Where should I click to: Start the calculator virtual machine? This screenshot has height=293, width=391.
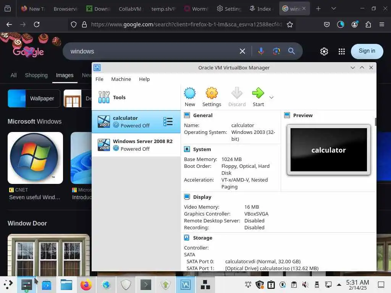click(258, 97)
